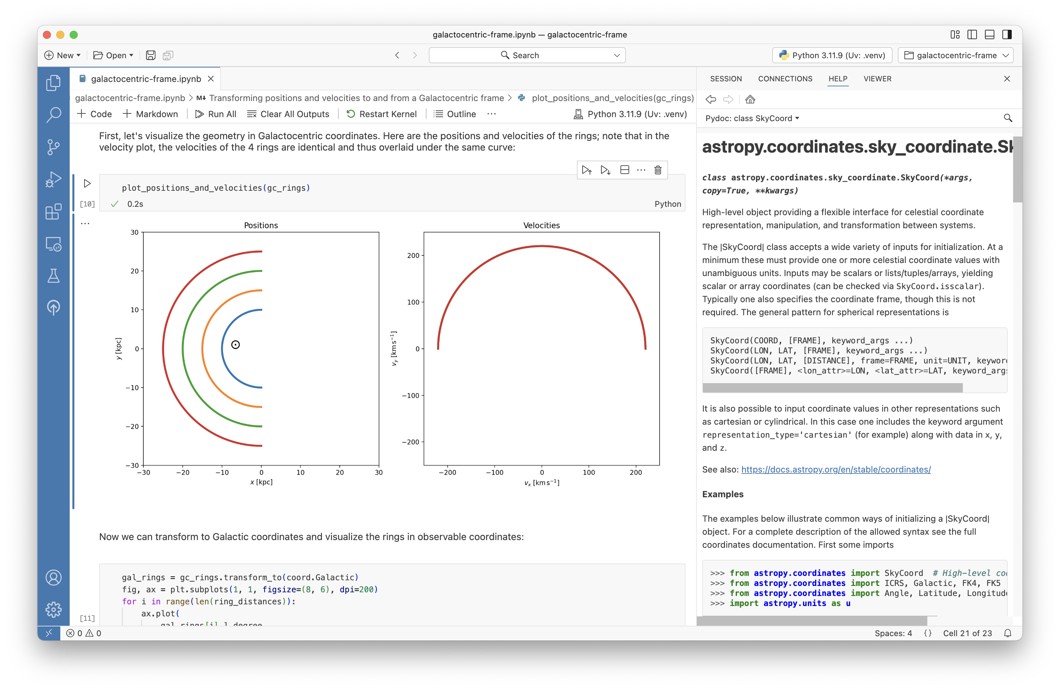Toggle the primary sidebar visibility
Screen dimensions: 1060x690
point(972,34)
